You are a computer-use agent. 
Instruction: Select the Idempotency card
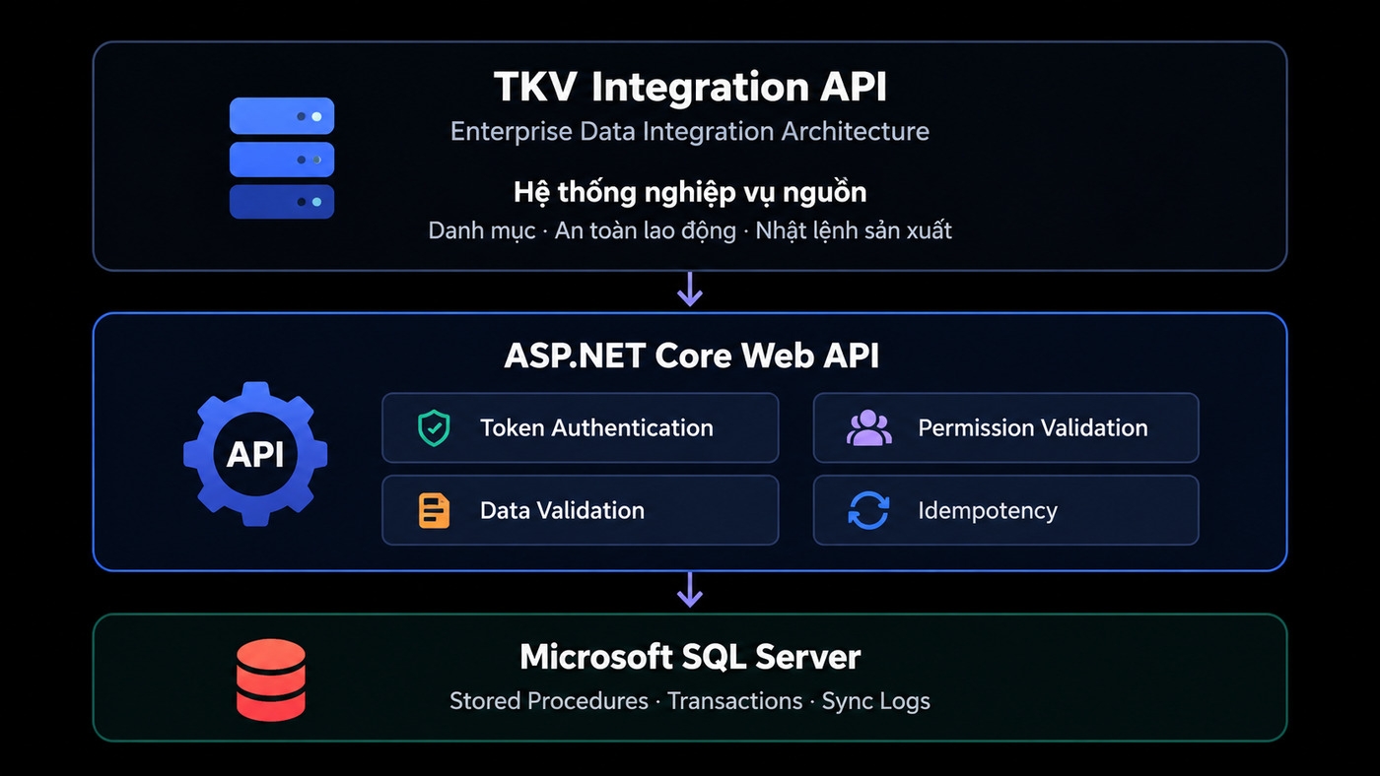tap(1005, 510)
